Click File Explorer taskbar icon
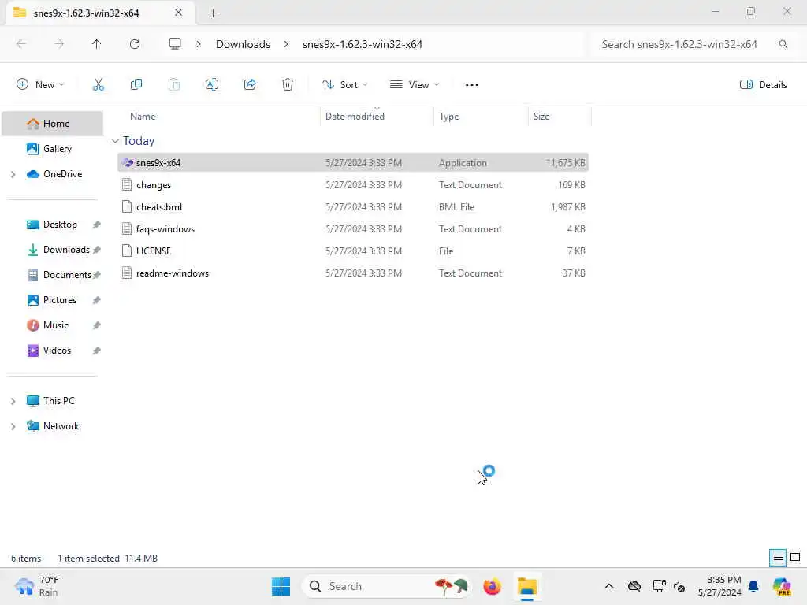Image resolution: width=807 pixels, height=605 pixels. click(527, 586)
